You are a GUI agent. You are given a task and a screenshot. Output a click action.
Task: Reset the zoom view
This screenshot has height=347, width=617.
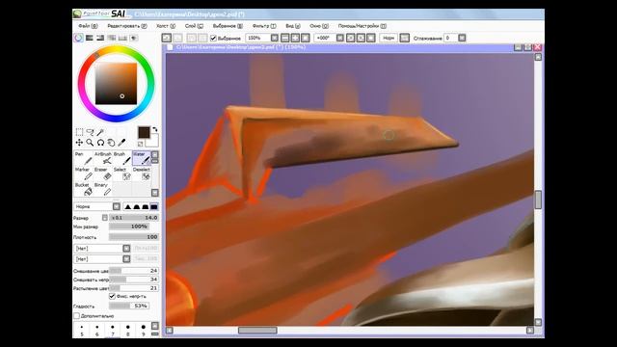click(x=306, y=38)
